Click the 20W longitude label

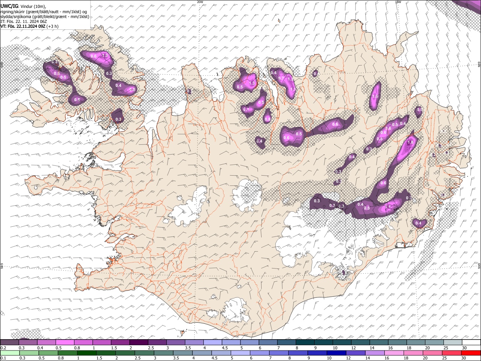click(x=200, y=2)
